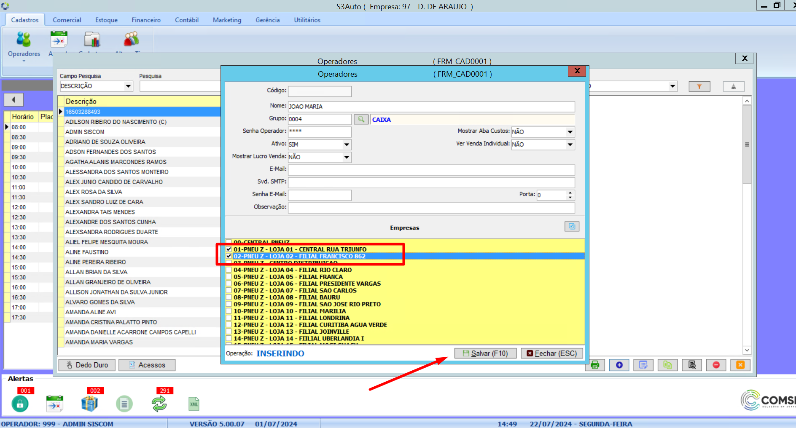The image size is (796, 428).
Task: Click the red minus delete button
Action: (716, 365)
